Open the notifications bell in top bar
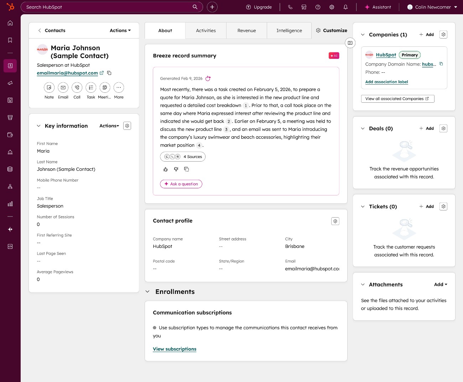Image resolution: width=463 pixels, height=382 pixels. (345, 7)
